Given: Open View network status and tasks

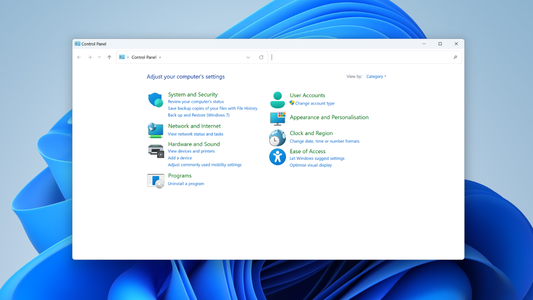Looking at the screenshot, I should point(195,134).
